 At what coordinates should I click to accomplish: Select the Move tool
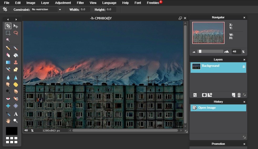16,26
